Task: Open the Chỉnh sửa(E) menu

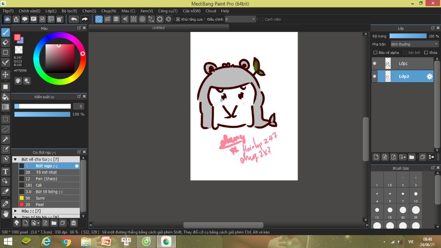Action: click(30, 11)
